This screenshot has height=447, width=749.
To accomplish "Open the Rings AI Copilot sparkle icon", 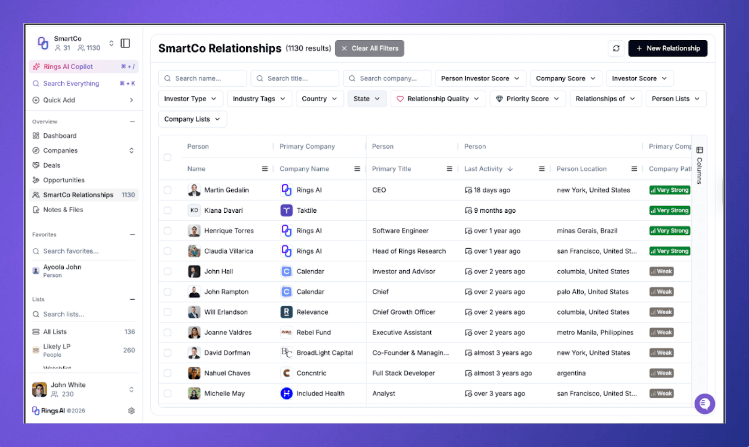I will pos(37,66).
